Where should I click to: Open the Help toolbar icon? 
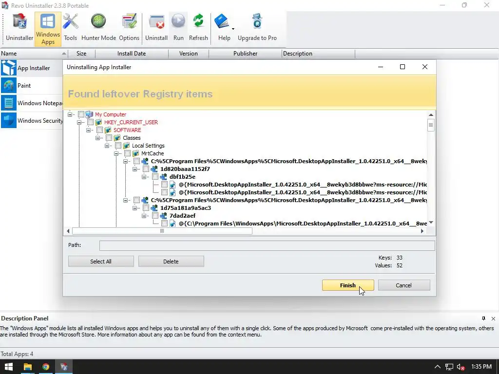point(222,21)
